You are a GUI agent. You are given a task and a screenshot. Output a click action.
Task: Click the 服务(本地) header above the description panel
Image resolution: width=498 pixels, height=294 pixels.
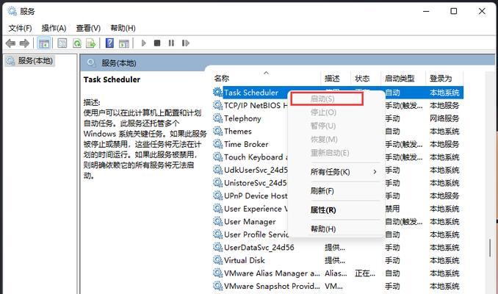coord(119,63)
